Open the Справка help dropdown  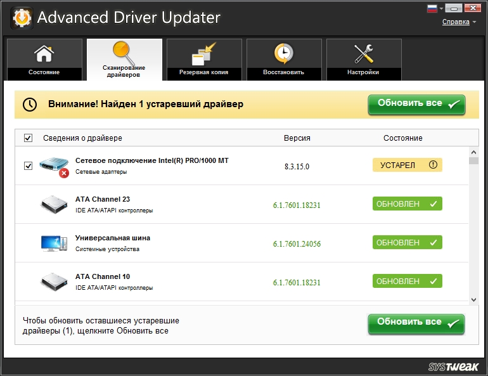[458, 22]
